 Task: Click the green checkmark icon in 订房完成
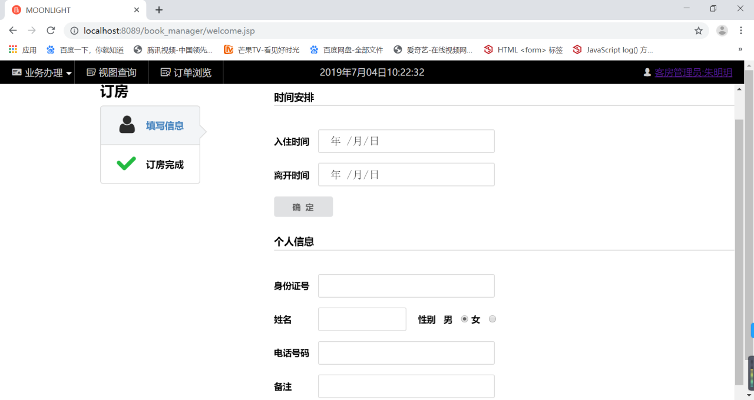[x=126, y=164]
